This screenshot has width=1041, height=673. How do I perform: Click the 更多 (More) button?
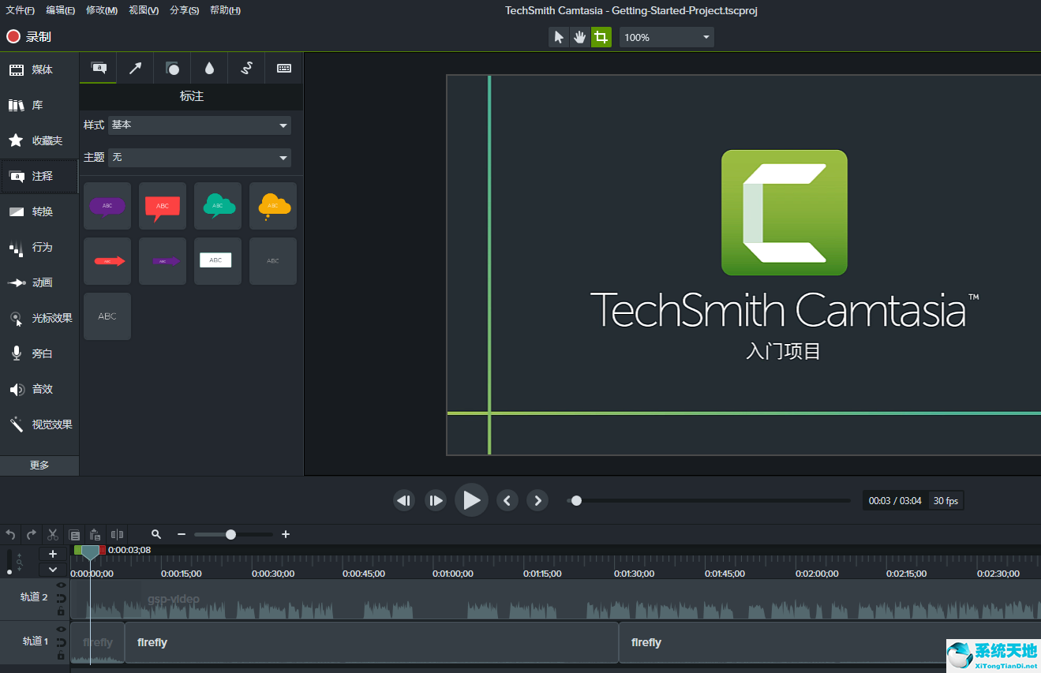(39, 465)
